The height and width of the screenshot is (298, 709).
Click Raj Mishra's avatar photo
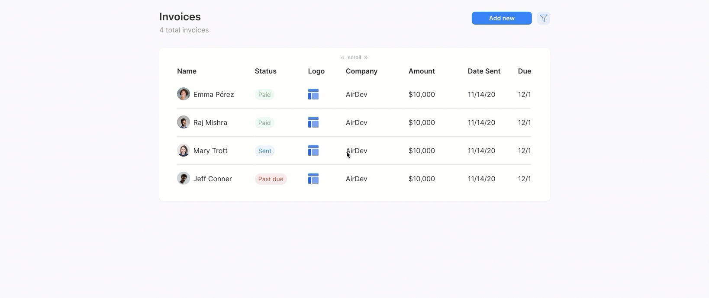pos(183,122)
